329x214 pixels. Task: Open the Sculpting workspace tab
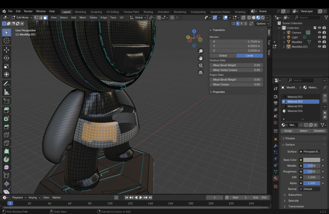96,12
